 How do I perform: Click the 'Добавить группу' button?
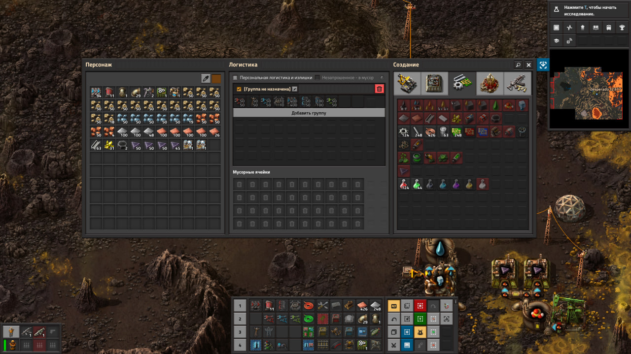tap(309, 113)
